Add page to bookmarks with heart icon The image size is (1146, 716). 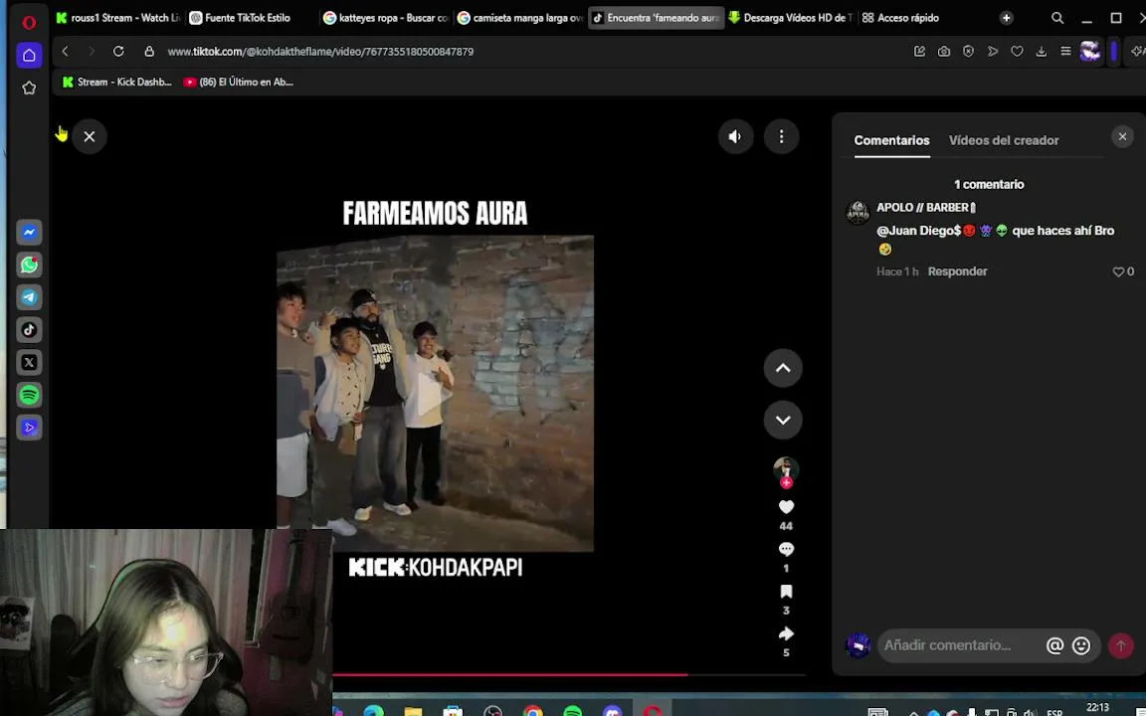point(1017,51)
